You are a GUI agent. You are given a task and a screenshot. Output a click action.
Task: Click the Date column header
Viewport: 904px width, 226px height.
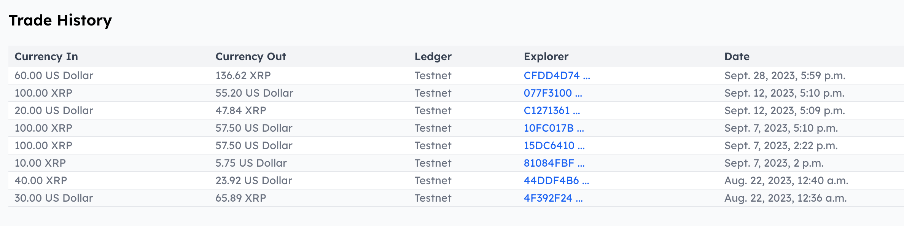point(736,56)
